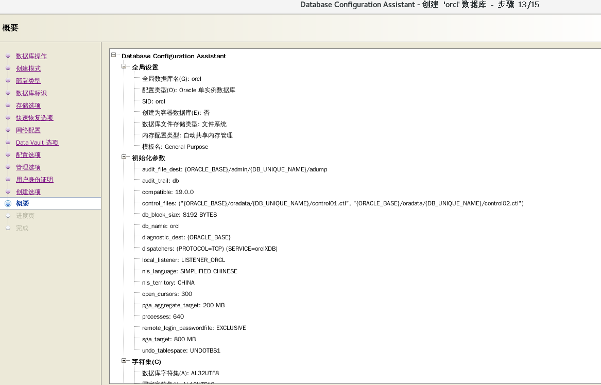Select the diagnostic_dest parameter row
Viewport: 601px width, 385px height.
(x=186, y=237)
